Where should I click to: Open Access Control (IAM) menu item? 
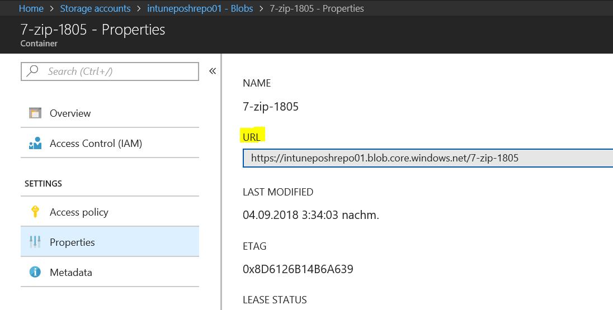(110, 144)
